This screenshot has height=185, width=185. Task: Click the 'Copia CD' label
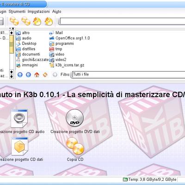75,160
